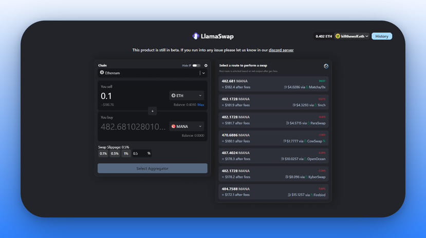Click green icon after CowSwap name
The width and height of the screenshot is (426, 238).
click(324, 141)
